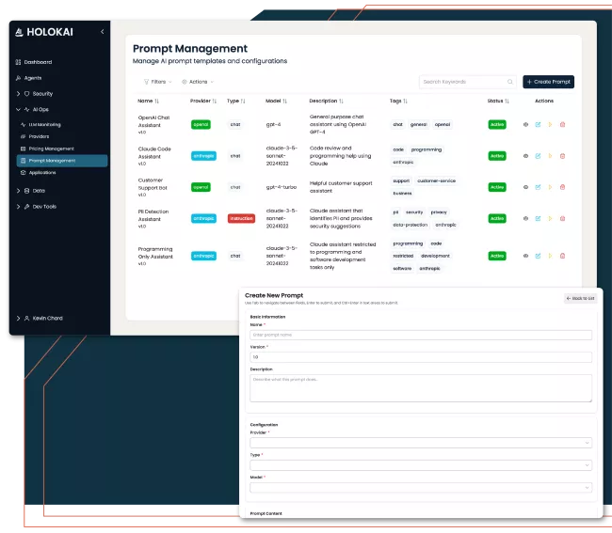Screen dimensions: 612x533
Task: Delete the Programming Only Assistant prompt
Action: [x=562, y=256]
